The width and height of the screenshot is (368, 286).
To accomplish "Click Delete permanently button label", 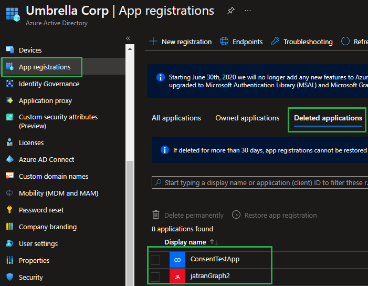I will [194, 215].
